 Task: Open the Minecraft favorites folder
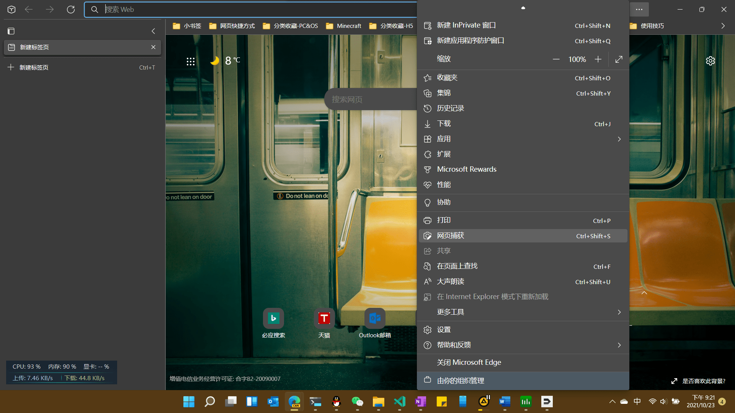click(343, 26)
